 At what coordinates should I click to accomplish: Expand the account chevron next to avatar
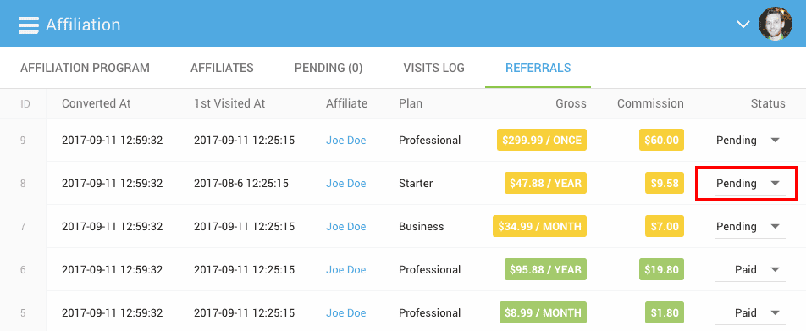click(743, 25)
